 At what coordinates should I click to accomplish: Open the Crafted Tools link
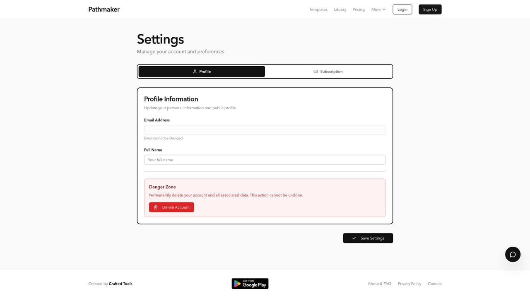pos(120,284)
